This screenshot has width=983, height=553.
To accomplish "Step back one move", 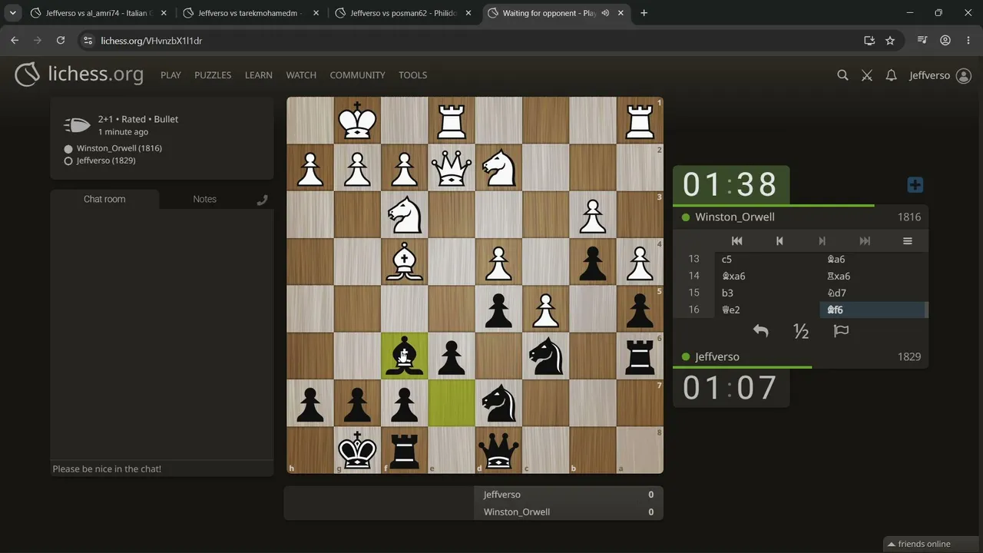I will click(779, 240).
